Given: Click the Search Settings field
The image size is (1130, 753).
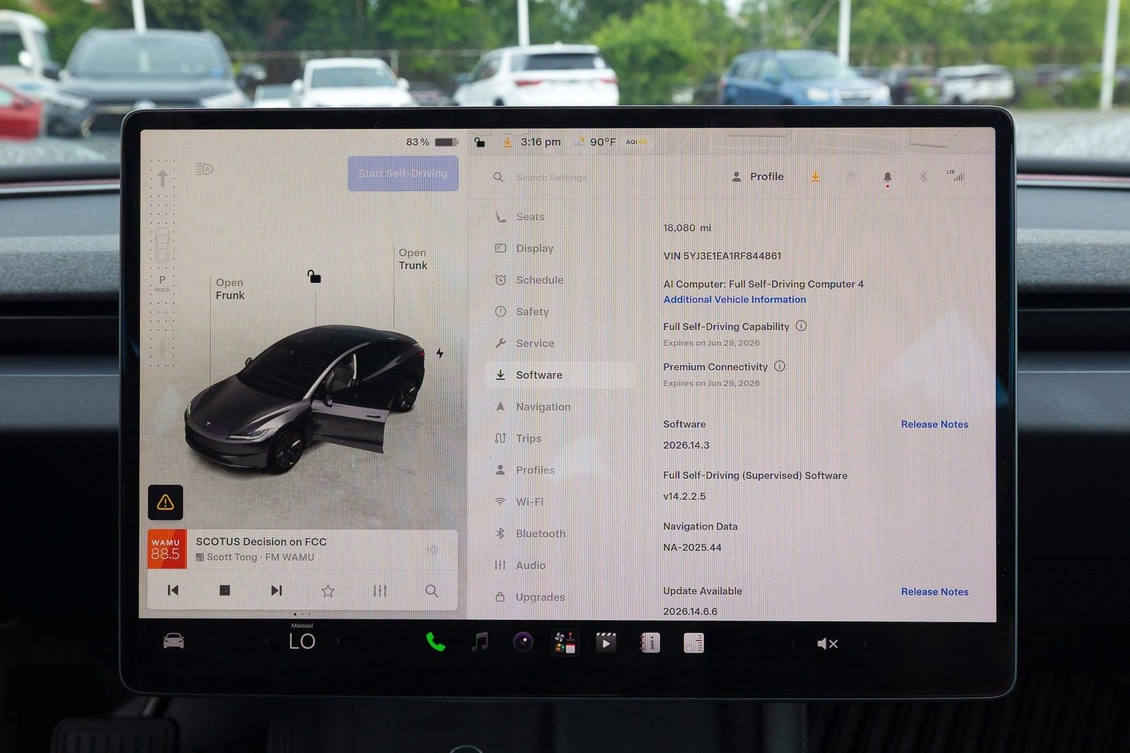Looking at the screenshot, I should click(x=551, y=177).
